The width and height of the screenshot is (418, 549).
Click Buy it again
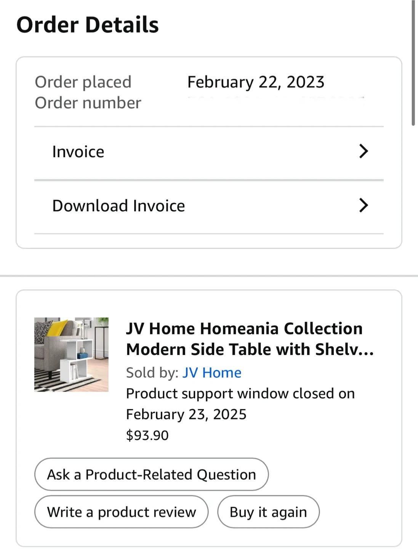[x=268, y=512]
